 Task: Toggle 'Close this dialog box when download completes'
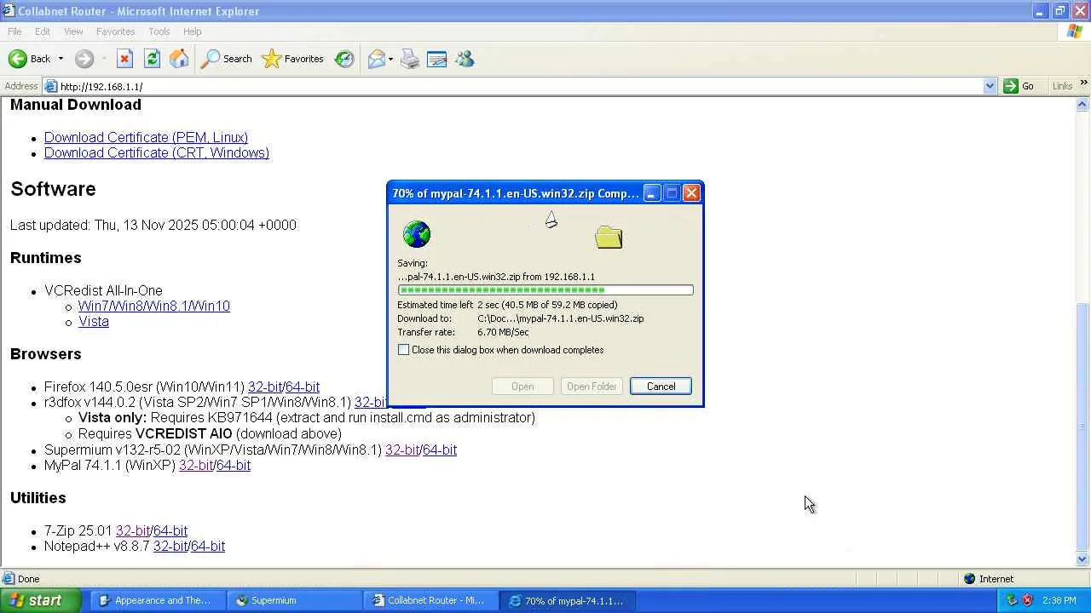tap(403, 350)
